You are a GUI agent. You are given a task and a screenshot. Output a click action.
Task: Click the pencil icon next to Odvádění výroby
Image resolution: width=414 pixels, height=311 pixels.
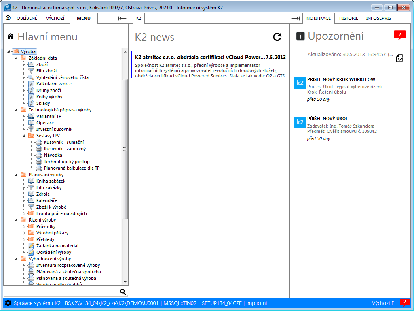(31, 252)
